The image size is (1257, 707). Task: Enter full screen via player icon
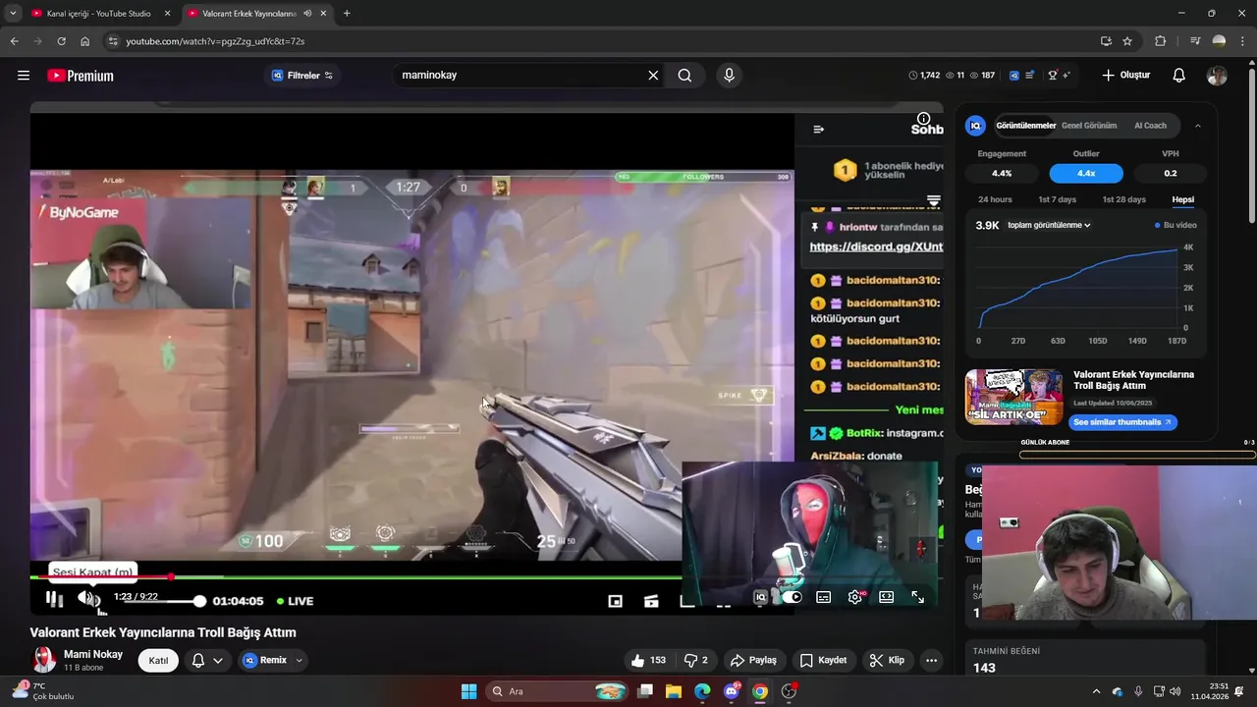coord(918,597)
